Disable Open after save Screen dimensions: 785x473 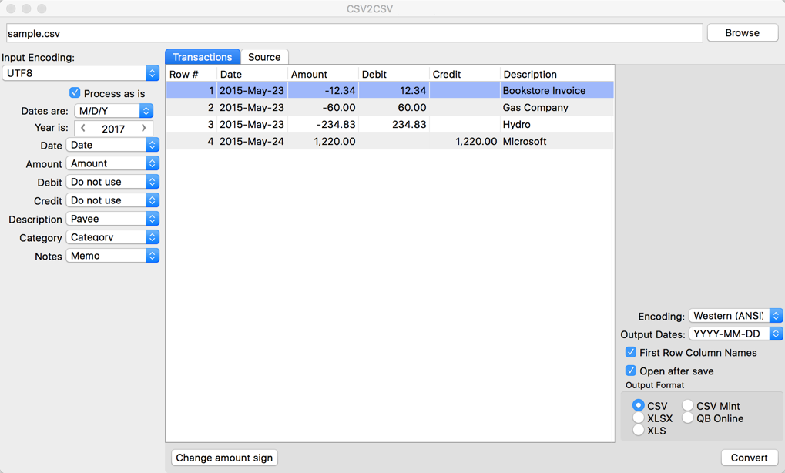[x=630, y=371]
